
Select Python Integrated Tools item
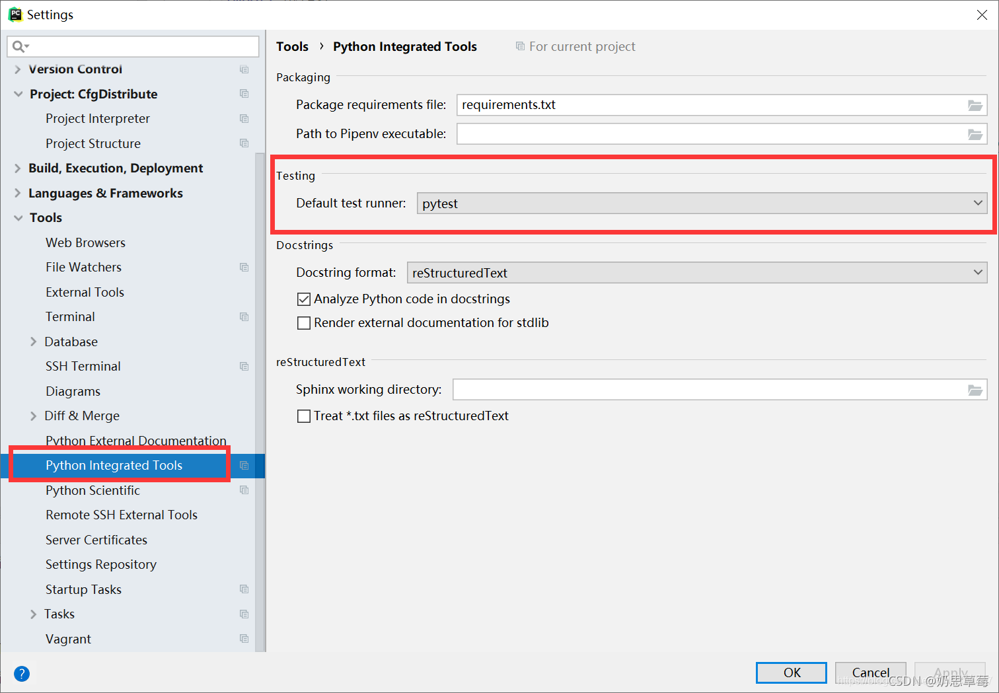(x=114, y=466)
